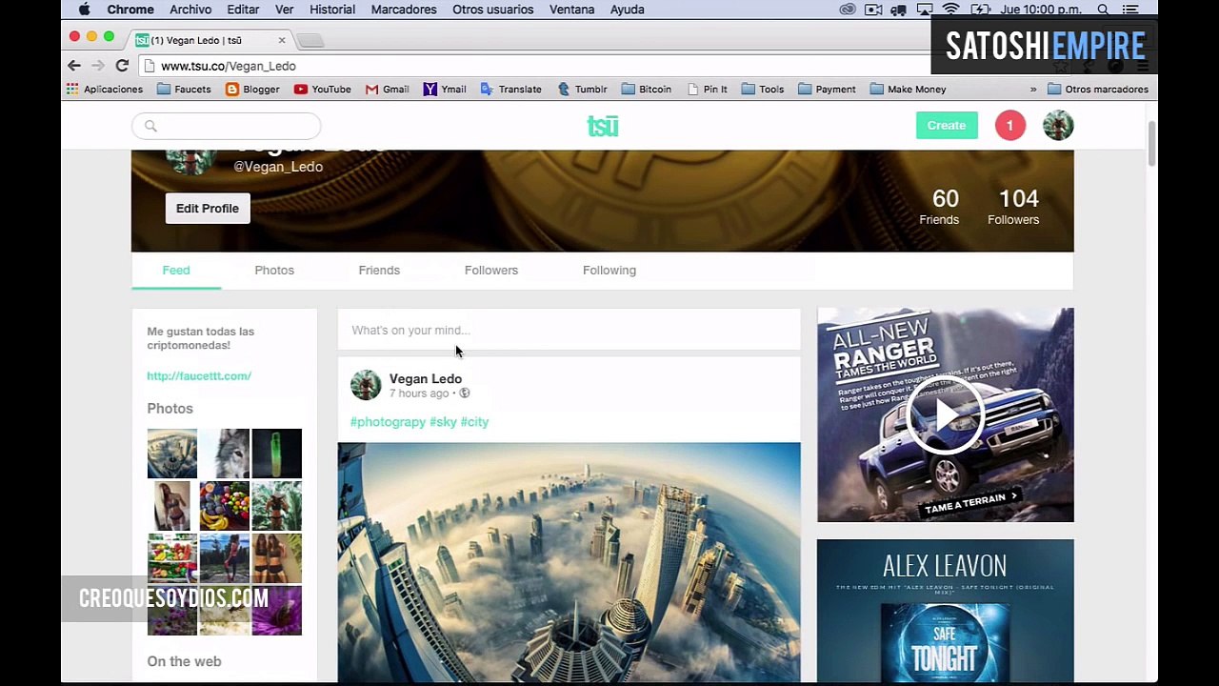Open the faucettt.com link
Screen dimensions: 1219x686
point(199,376)
